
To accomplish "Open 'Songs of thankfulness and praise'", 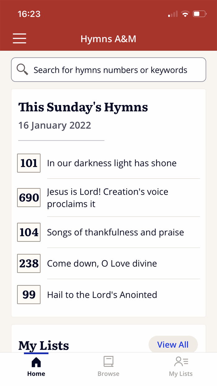I will 115,232.
